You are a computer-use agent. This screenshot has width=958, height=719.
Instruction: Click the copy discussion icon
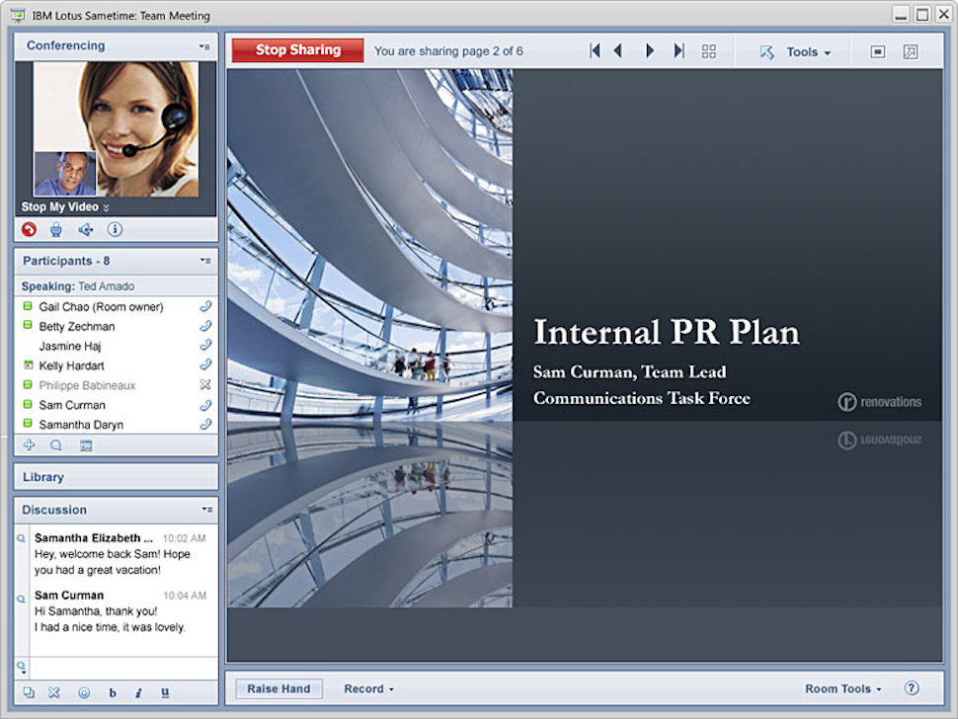(29, 692)
